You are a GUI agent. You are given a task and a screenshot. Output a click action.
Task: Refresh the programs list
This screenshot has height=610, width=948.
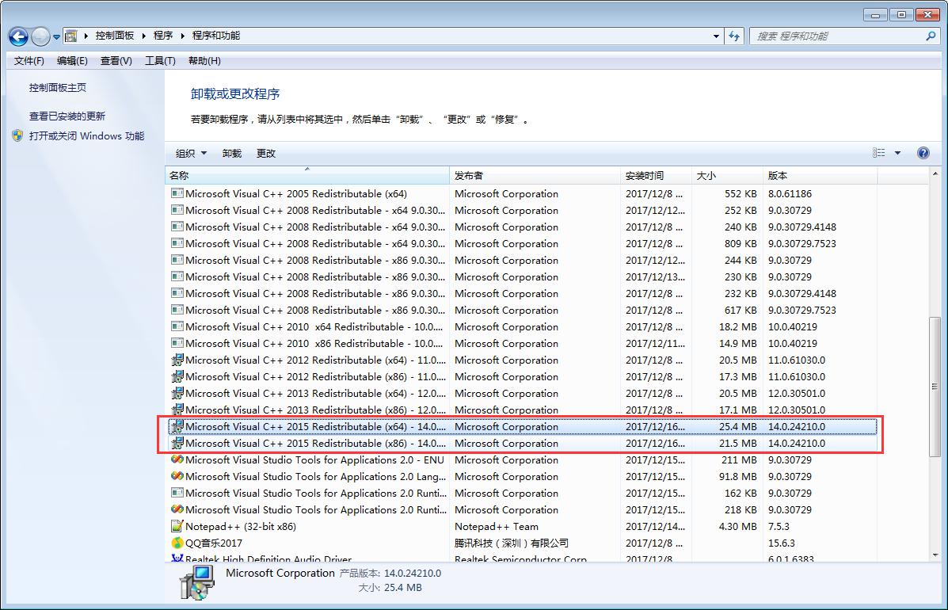[x=734, y=36]
